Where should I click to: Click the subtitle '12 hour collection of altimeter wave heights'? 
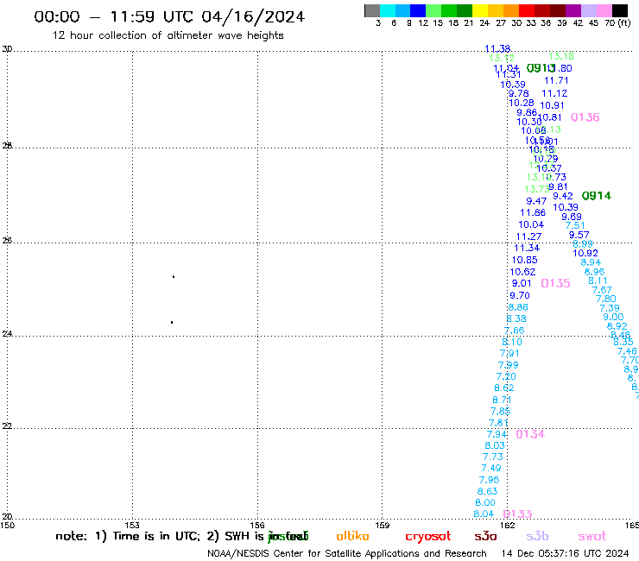(x=168, y=35)
